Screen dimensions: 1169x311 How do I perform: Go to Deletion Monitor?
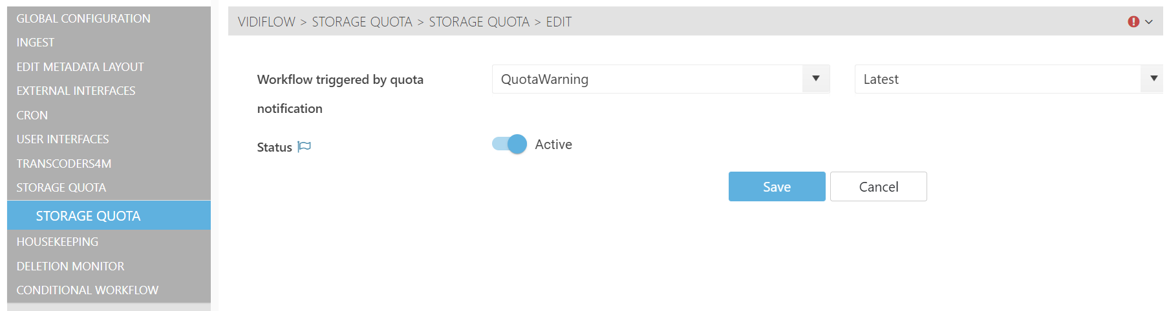[x=70, y=266]
